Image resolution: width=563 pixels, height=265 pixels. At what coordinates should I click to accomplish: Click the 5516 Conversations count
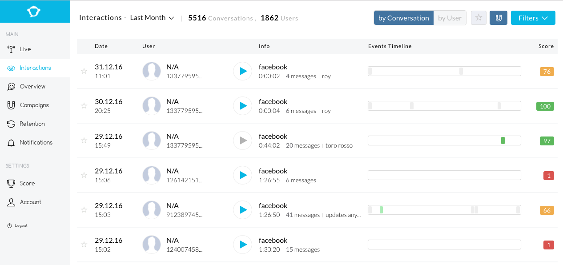point(221,18)
